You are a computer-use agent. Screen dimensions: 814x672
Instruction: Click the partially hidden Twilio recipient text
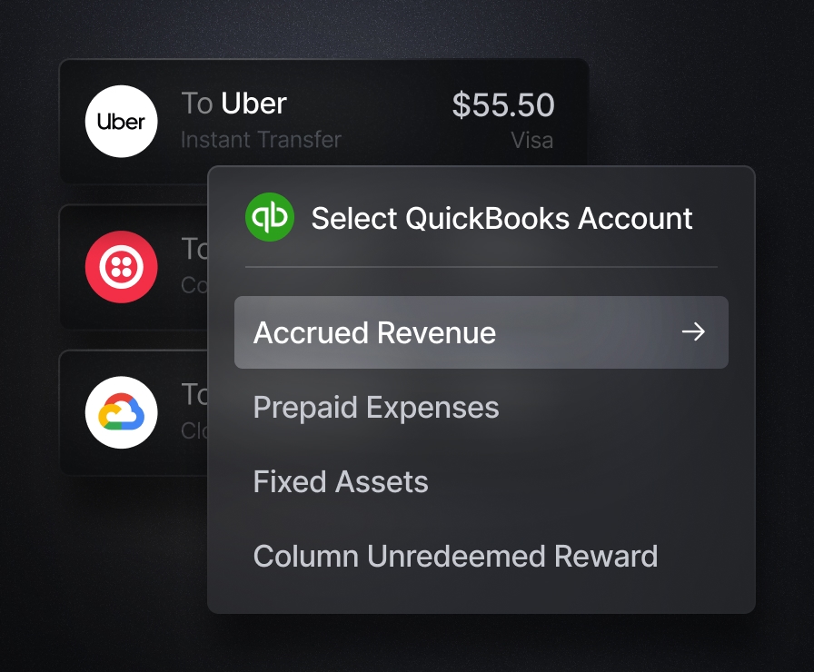[194, 249]
